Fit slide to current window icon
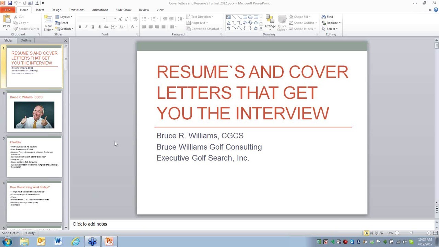Viewport: 439px width, 247px height. pyautogui.click(x=435, y=233)
